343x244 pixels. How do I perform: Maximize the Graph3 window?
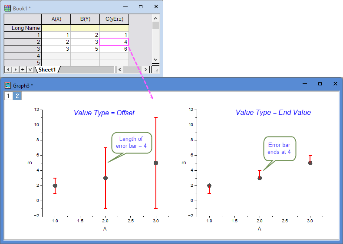320,84
